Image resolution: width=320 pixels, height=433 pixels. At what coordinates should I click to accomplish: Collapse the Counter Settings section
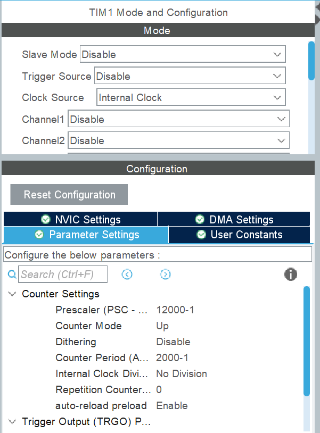[12, 294]
